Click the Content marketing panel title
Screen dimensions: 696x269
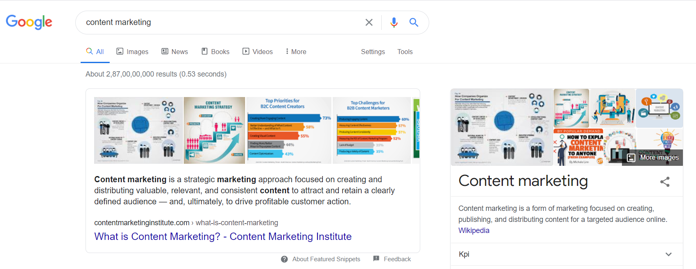[523, 181]
